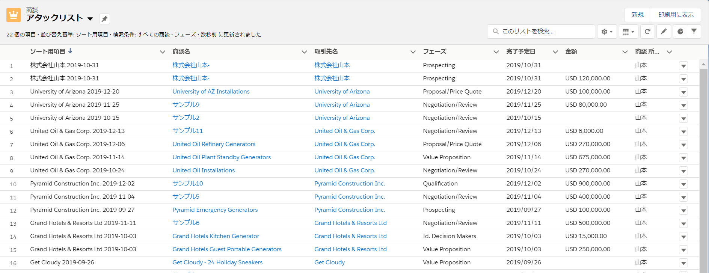
Task: Open Get Cloudy - 24 Holiday Sneakers link
Action: [217, 262]
